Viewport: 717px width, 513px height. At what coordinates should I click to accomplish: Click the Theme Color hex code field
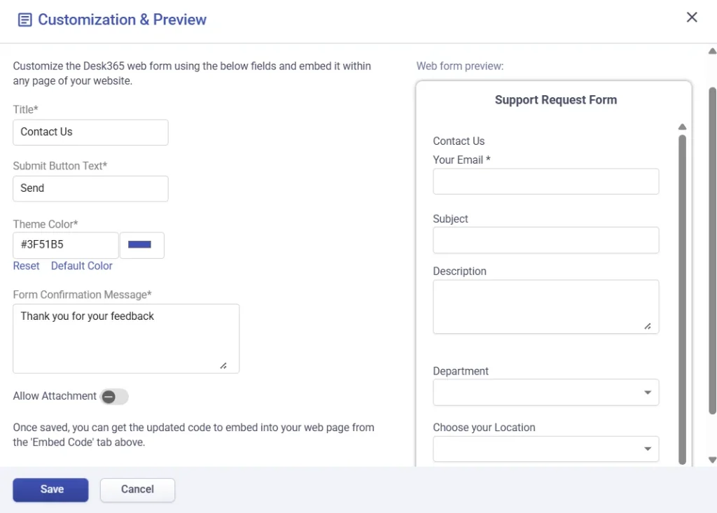65,245
